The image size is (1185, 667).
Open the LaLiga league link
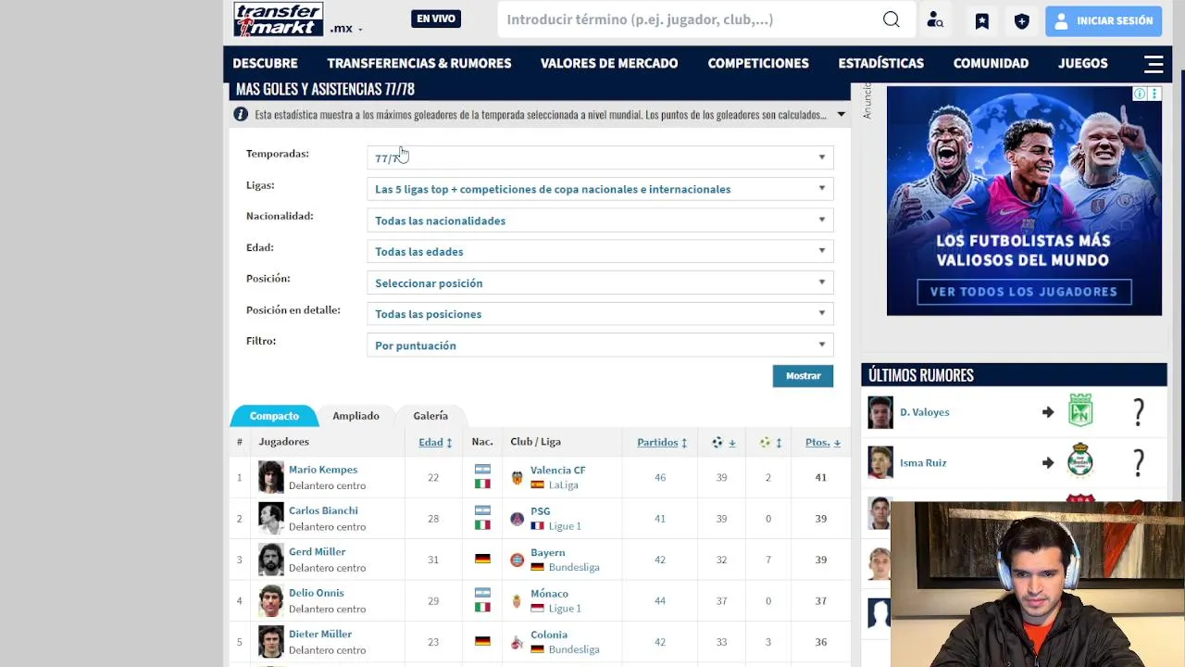pos(563,485)
